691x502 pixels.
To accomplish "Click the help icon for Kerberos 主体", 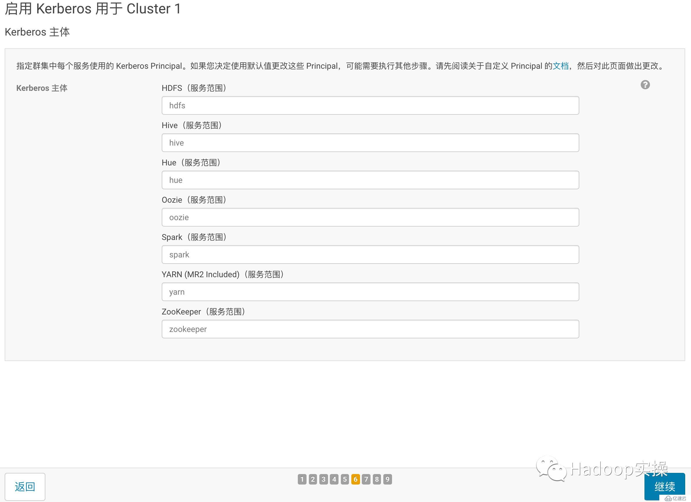I will pos(645,84).
